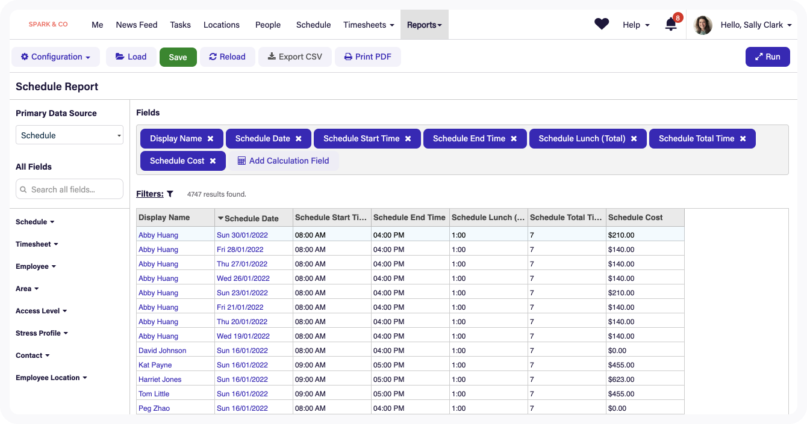Add a calculation field
The image size is (807, 424).
(x=283, y=161)
